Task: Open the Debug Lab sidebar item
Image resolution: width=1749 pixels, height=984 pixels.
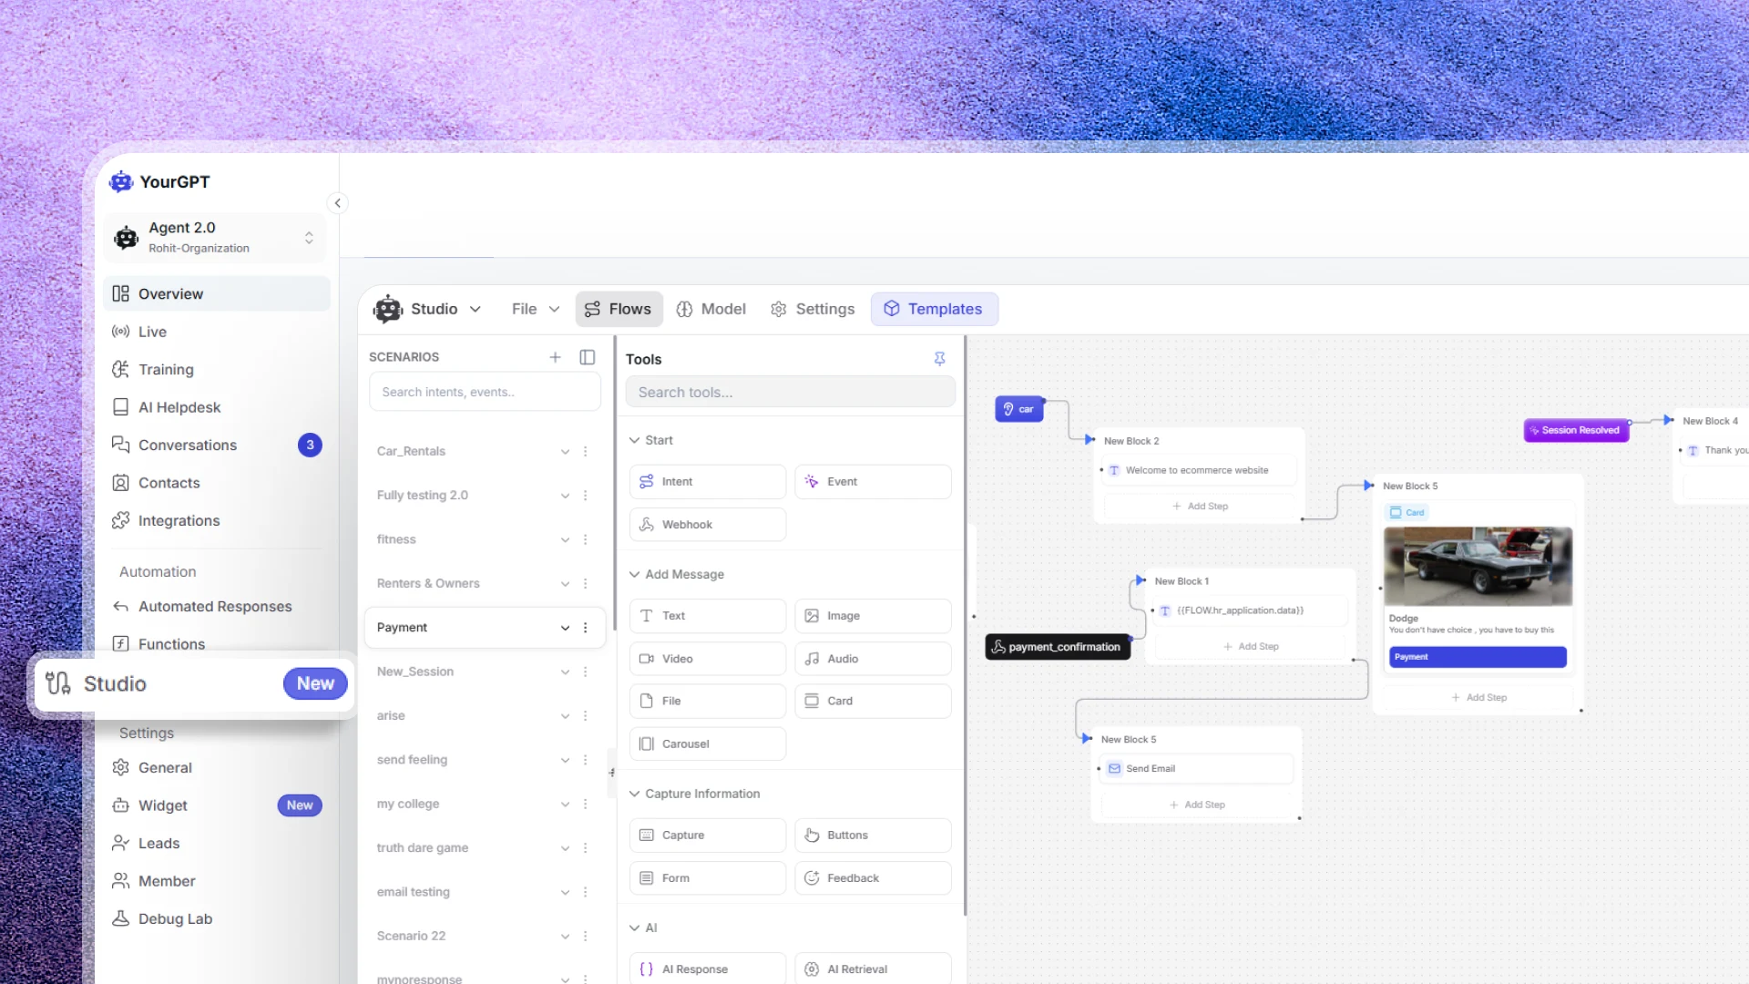Action: click(175, 919)
